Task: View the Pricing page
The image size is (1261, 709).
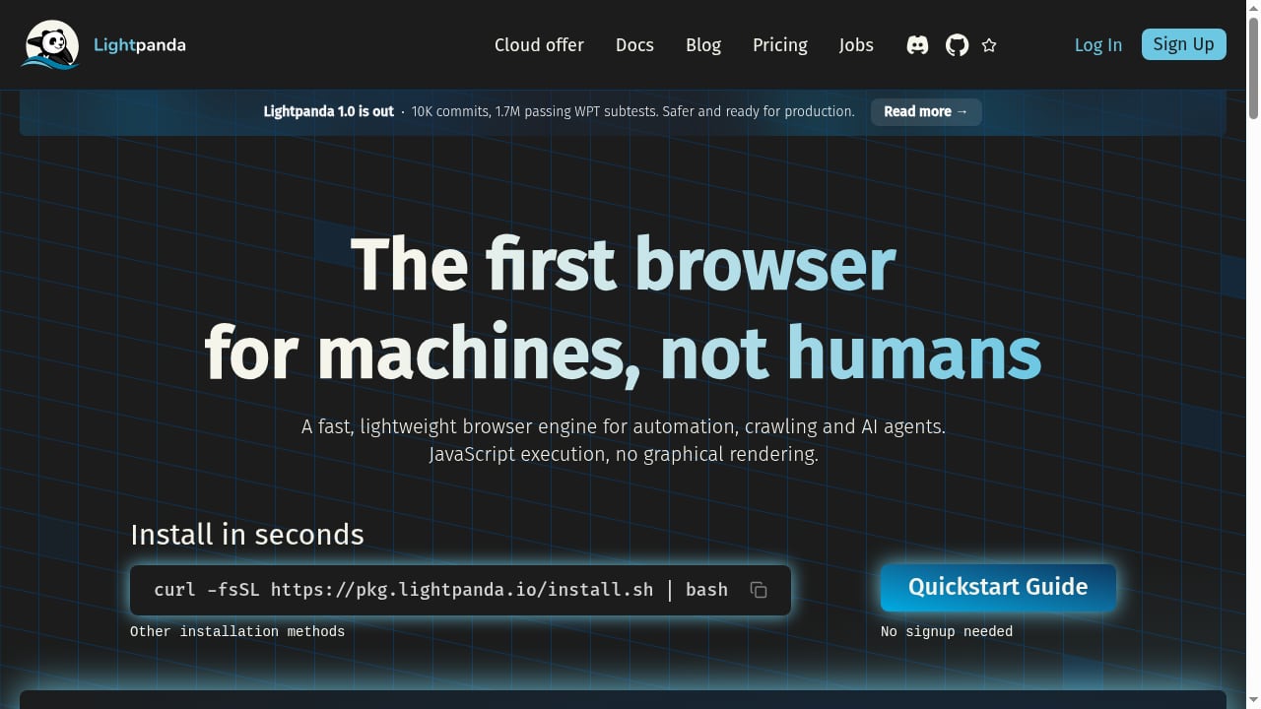Action: [x=780, y=45]
